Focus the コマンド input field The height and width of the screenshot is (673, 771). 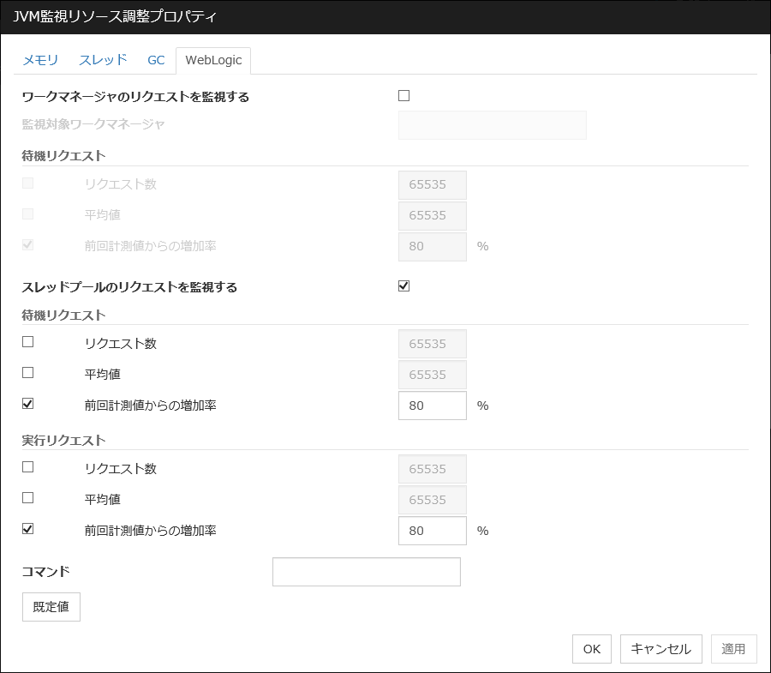[366, 572]
